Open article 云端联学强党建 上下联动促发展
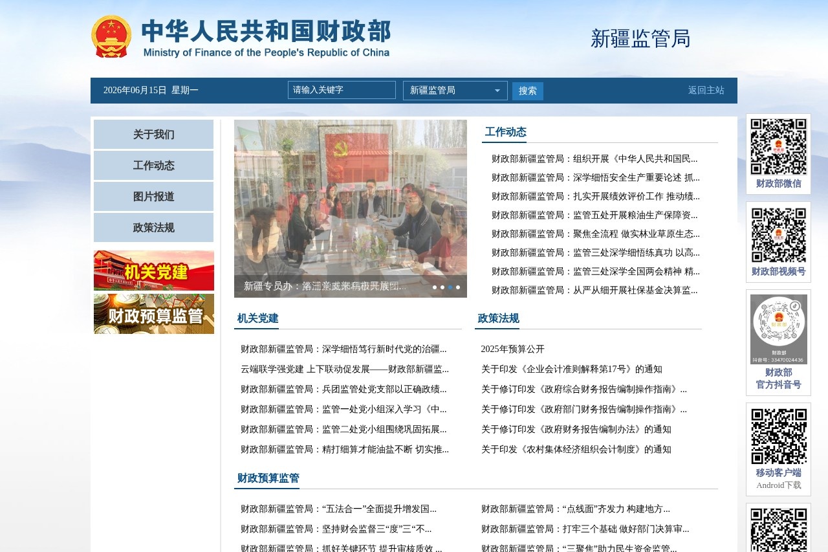This screenshot has height=552, width=828. (x=345, y=370)
